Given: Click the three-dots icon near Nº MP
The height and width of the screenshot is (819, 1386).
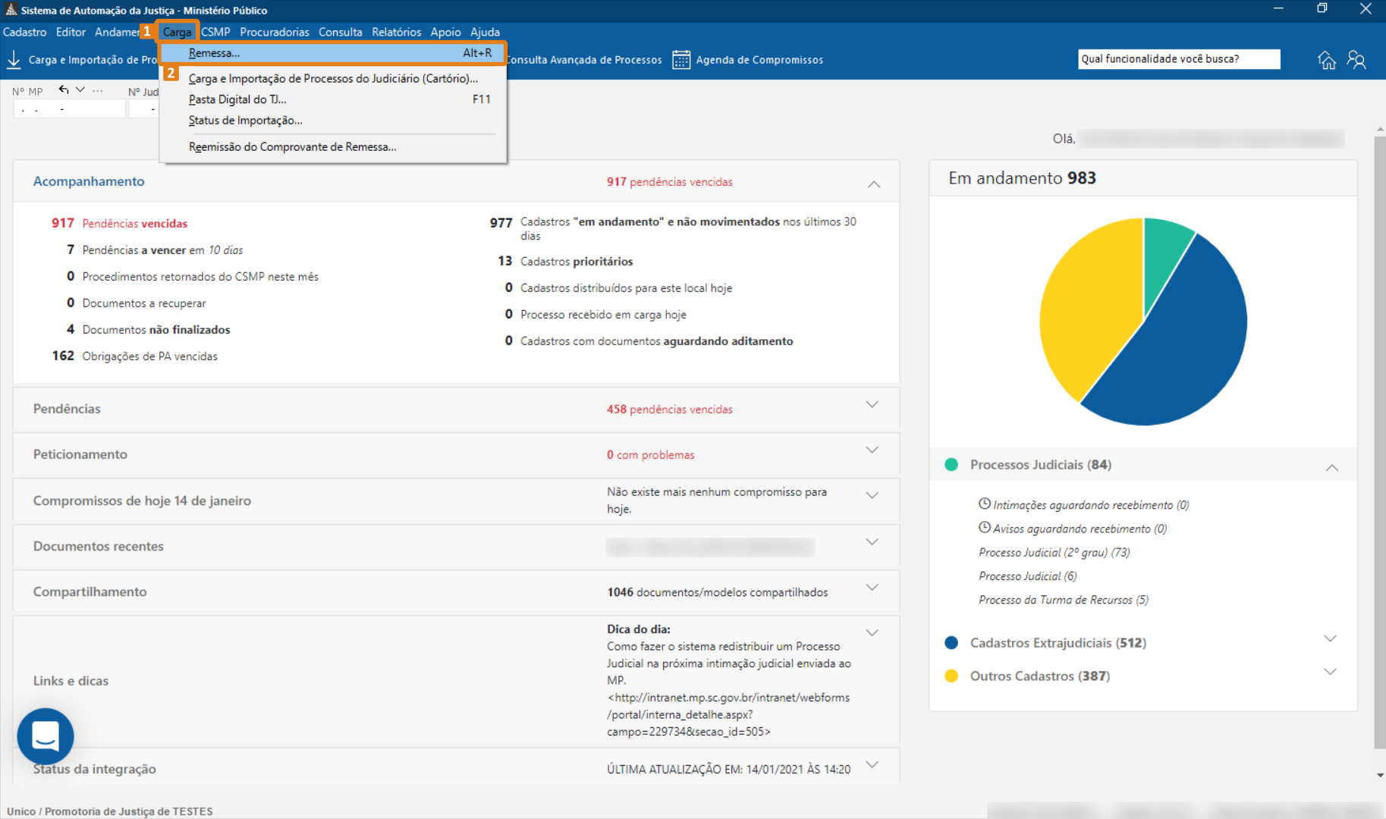Looking at the screenshot, I should click(x=98, y=90).
